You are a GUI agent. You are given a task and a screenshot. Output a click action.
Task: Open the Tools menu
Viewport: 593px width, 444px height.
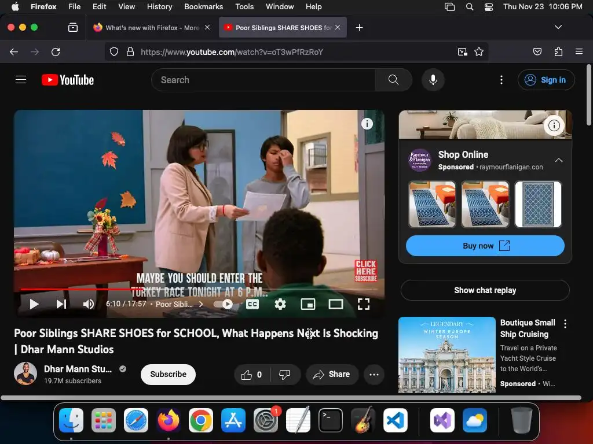244,6
